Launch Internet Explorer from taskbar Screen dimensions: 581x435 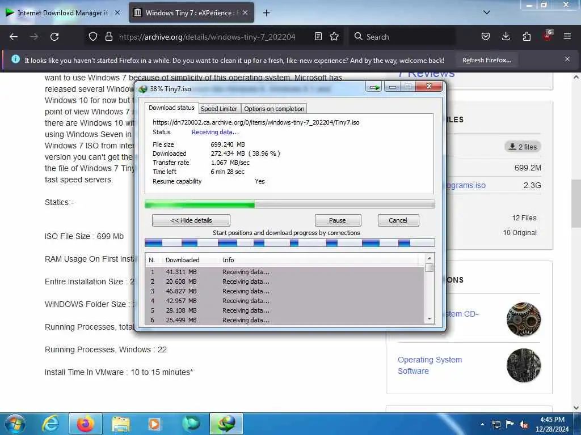coord(51,424)
